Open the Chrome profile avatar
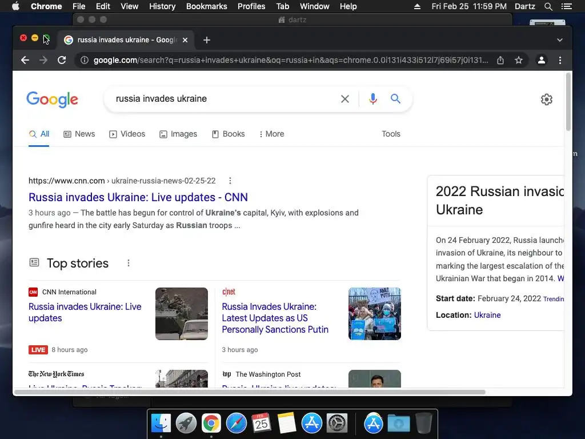This screenshot has height=439, width=585. click(542, 60)
